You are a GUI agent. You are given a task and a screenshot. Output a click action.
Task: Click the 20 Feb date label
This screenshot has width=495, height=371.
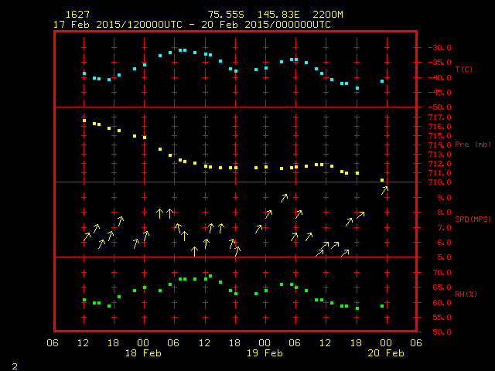tap(386, 353)
